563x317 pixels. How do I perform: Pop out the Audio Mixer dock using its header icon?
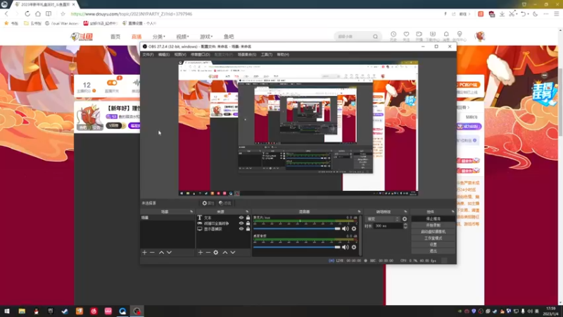pos(359,212)
